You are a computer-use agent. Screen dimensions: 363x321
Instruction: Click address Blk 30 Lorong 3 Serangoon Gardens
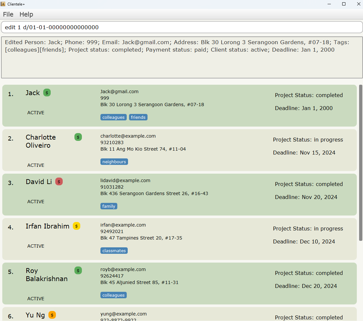click(152, 105)
